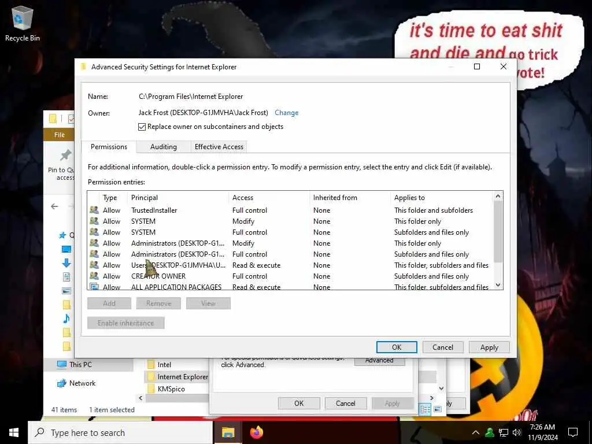Select the SYSTEM entry with Modify access
This screenshot has width=592, height=444.
point(290,221)
